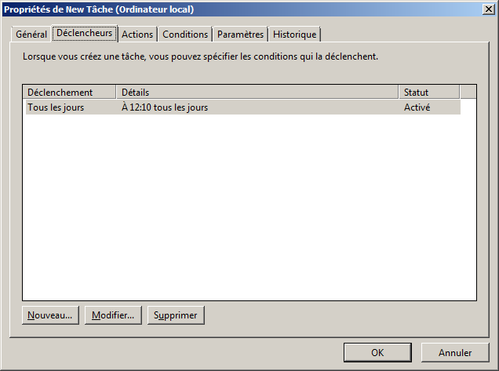Sort by the Déclenchement column header

tap(69, 93)
